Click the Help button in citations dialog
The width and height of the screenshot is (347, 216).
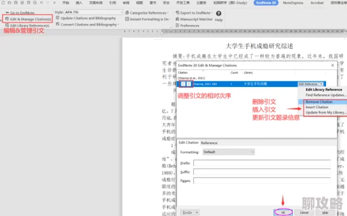point(325,212)
